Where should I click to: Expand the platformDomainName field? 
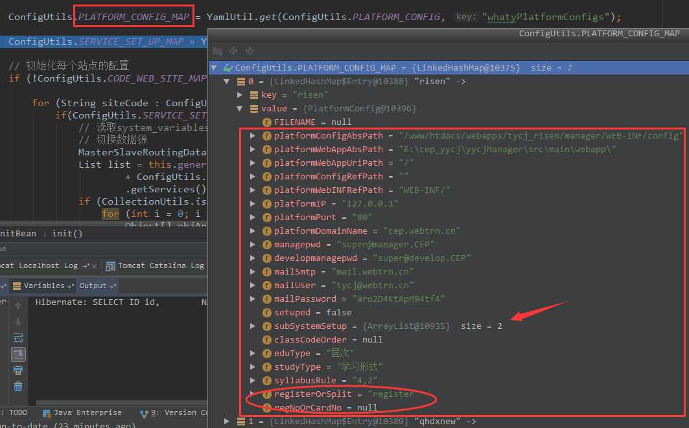click(253, 231)
